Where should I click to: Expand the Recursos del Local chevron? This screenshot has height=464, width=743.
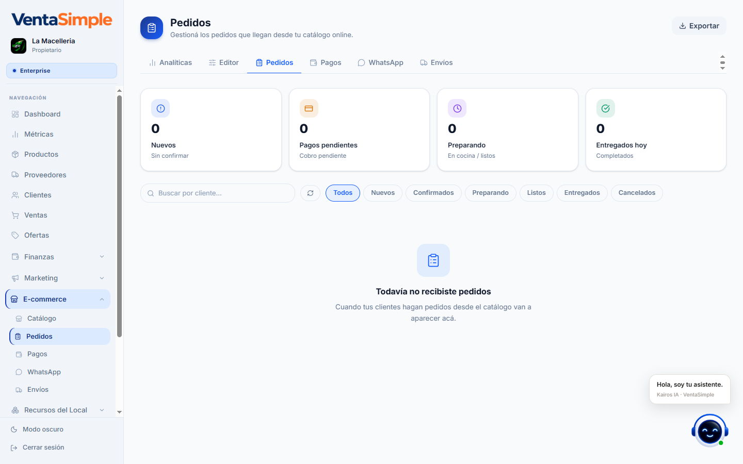(x=102, y=410)
